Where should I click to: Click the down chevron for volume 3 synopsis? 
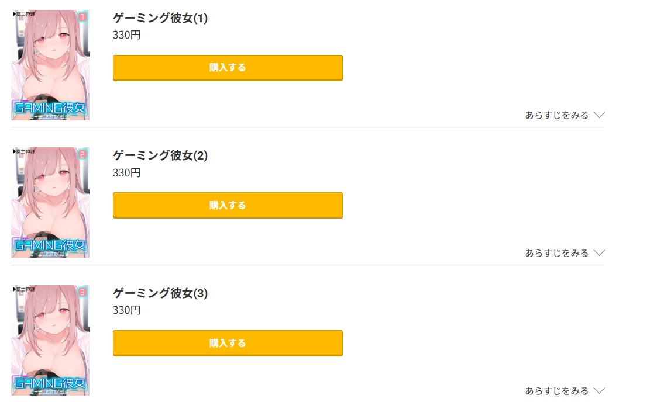[598, 390]
